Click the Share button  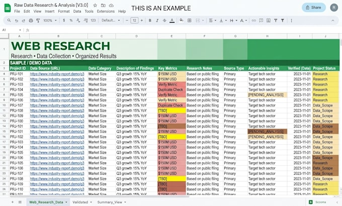point(314,8)
